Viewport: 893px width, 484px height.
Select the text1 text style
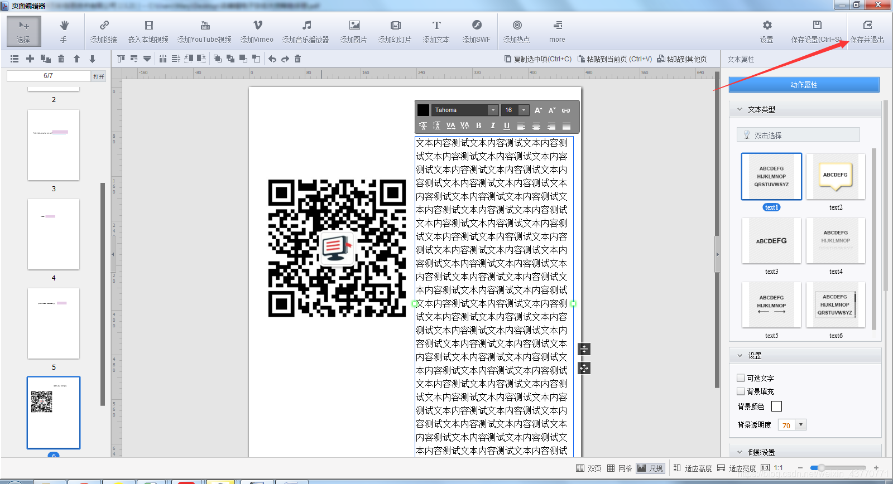tap(771, 176)
